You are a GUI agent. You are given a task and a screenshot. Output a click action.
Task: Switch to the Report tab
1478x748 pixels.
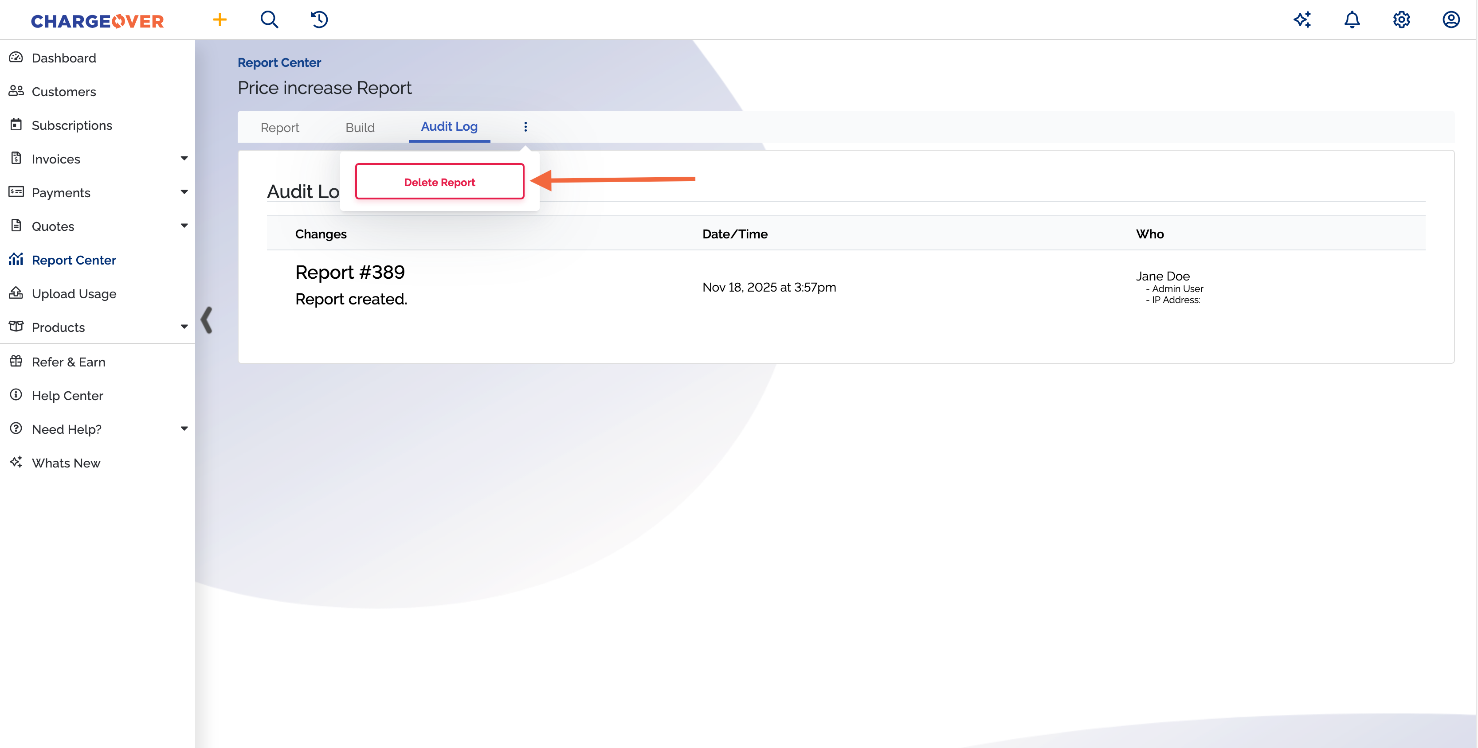tap(279, 127)
